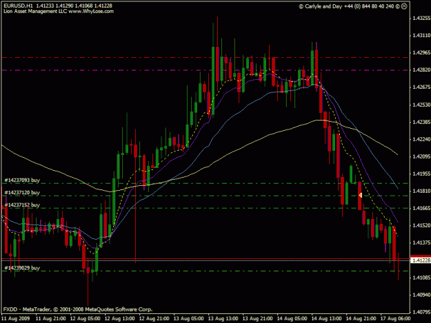
Task: Click the EURUSD,H1 symbol title text
Action: 18,6
